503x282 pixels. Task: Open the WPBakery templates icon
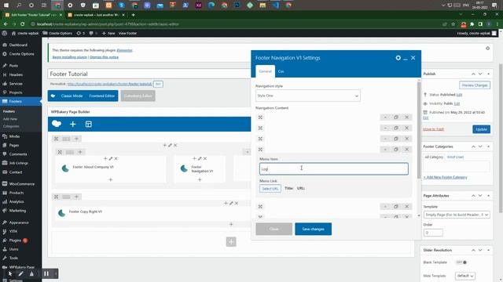[x=89, y=125]
